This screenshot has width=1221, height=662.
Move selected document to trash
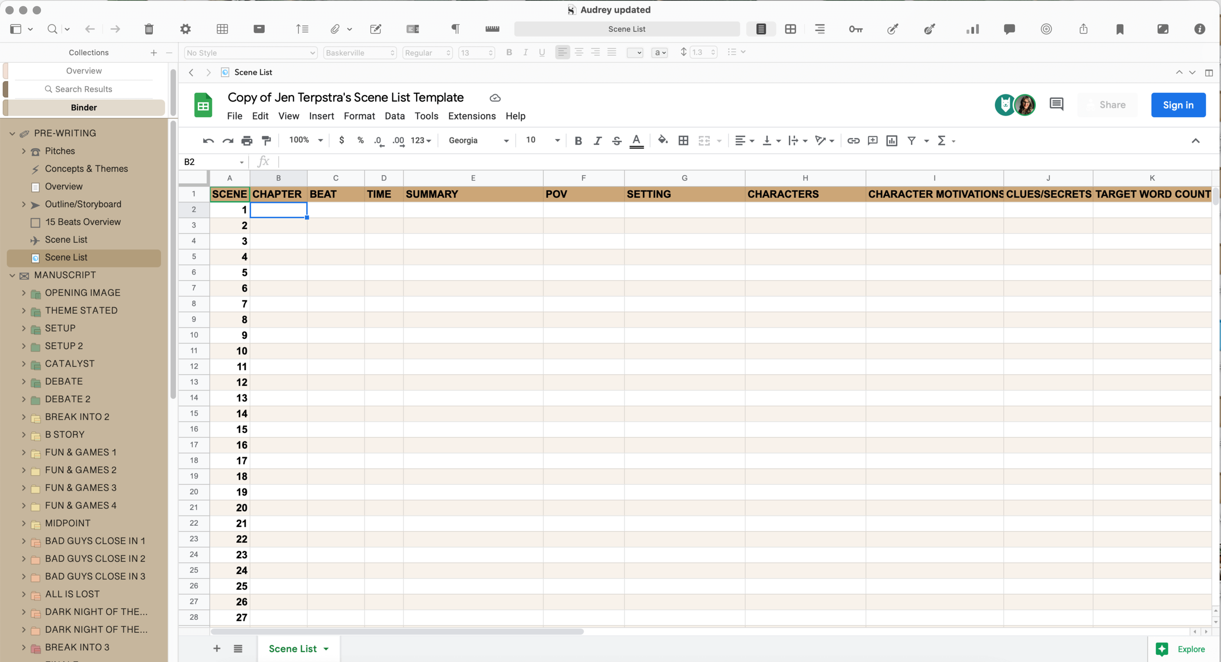tap(149, 29)
